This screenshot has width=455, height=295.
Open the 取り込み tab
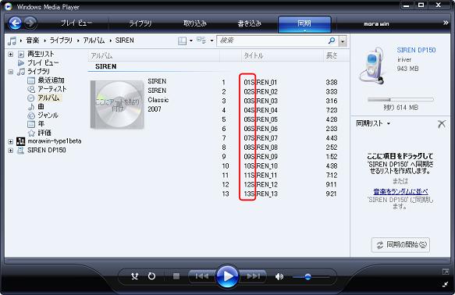194,23
